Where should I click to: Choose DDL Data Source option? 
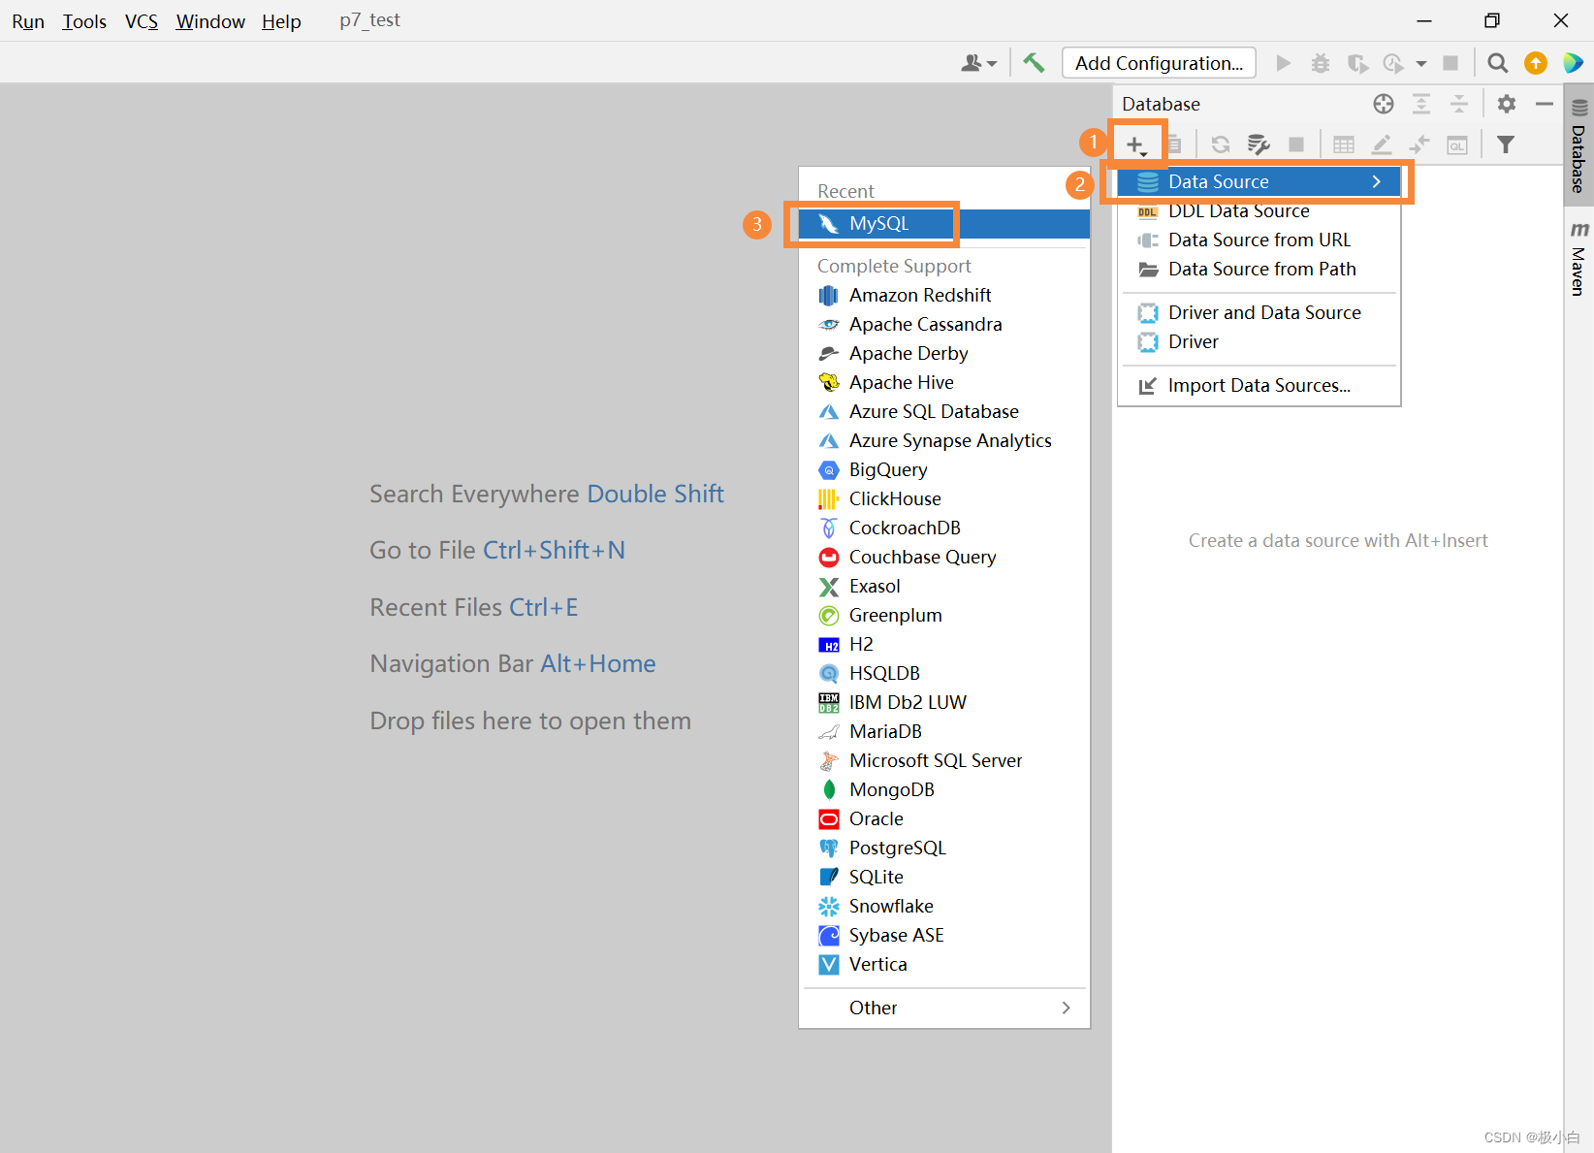click(1259, 210)
